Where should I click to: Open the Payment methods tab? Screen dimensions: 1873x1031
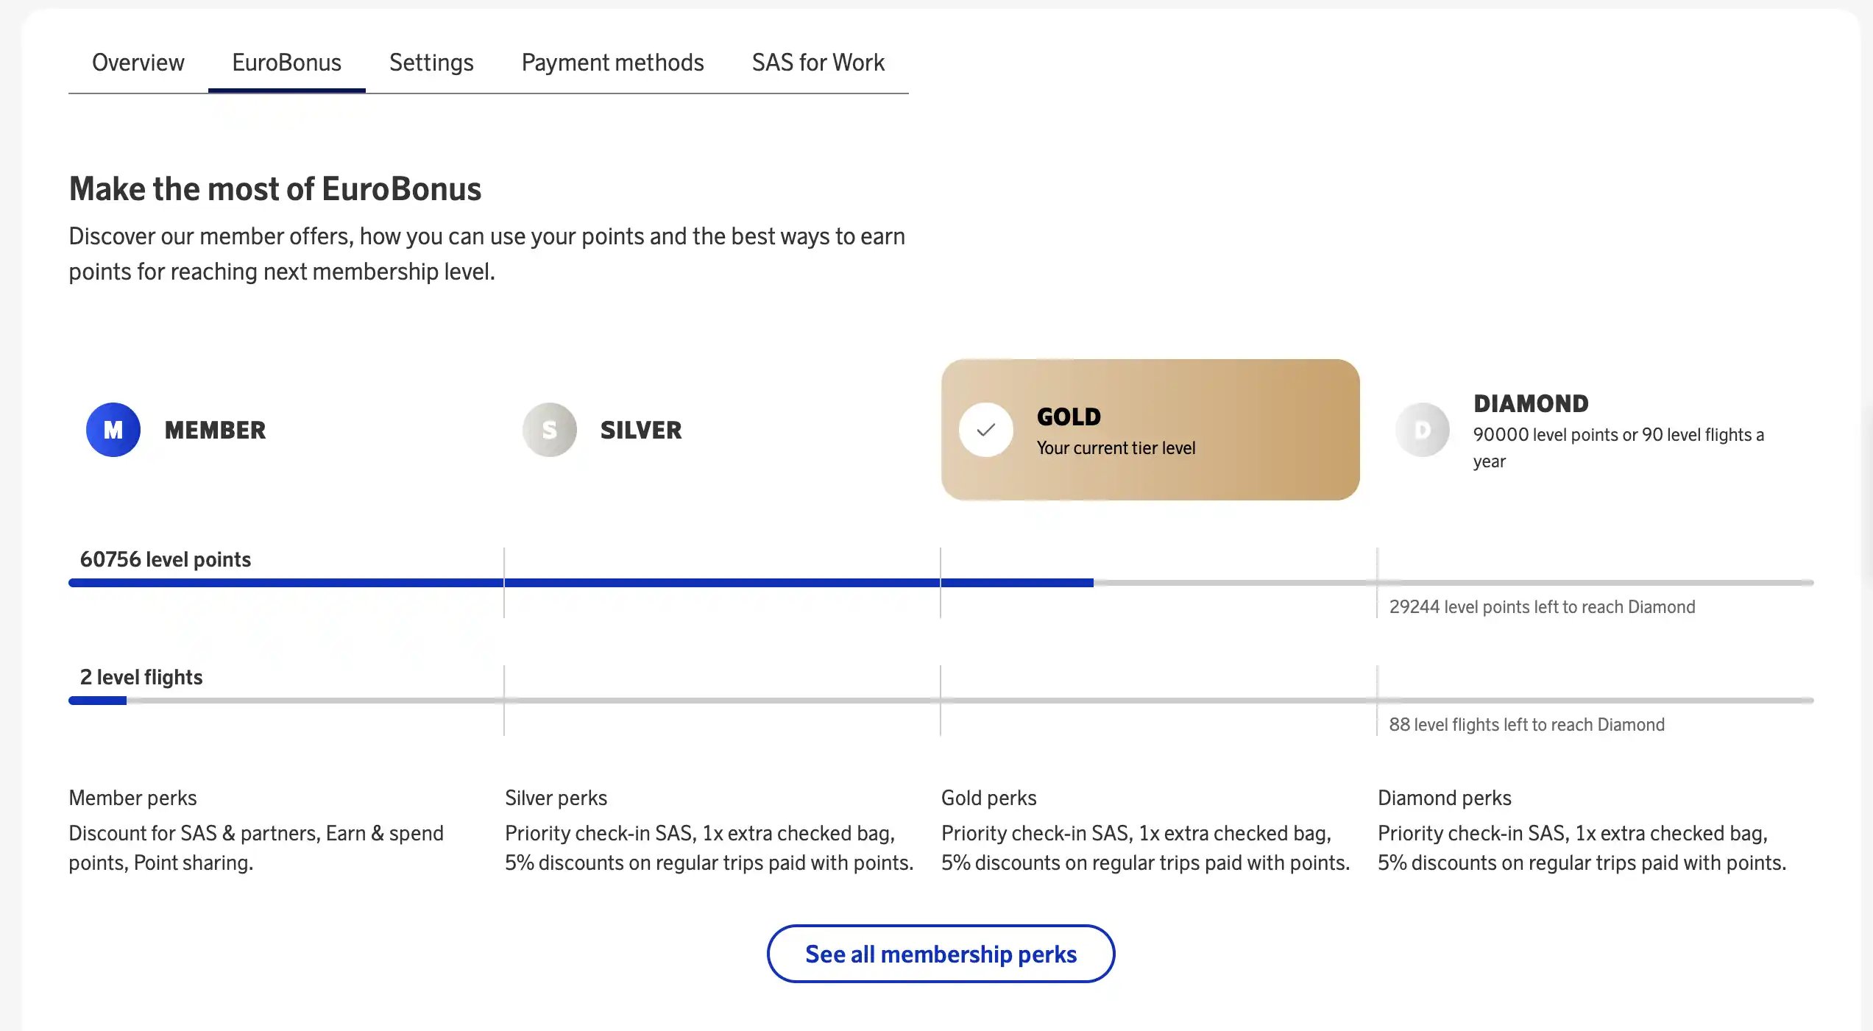(612, 63)
